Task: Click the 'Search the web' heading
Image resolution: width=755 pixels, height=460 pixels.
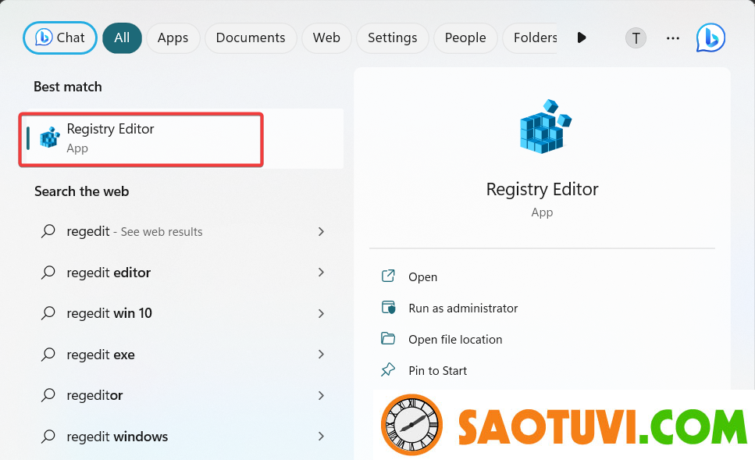Action: coord(81,191)
